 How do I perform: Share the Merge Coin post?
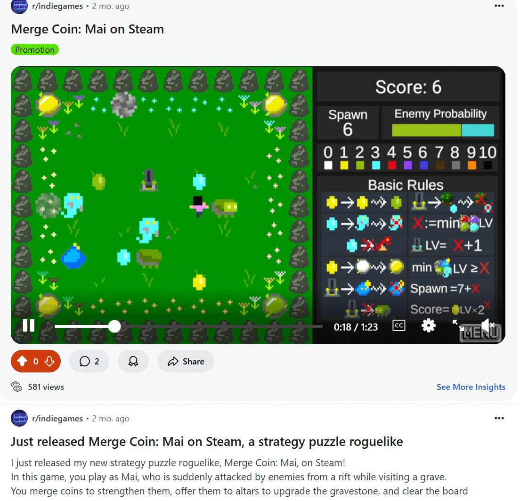(x=186, y=361)
